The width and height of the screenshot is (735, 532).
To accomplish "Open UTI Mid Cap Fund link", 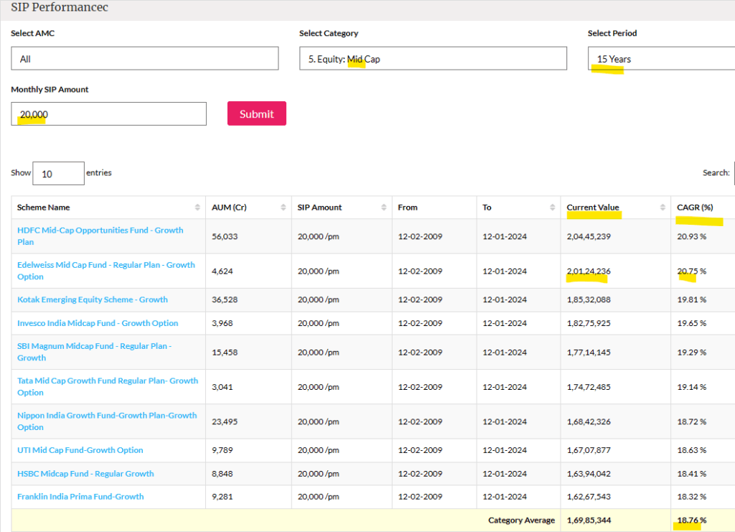I will point(80,450).
